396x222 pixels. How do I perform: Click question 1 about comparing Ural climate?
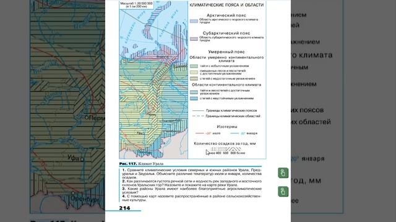coord(192,174)
